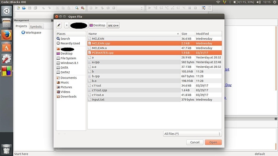
Task: Click the Copy toolbar icon
Action: [x=63, y=8]
